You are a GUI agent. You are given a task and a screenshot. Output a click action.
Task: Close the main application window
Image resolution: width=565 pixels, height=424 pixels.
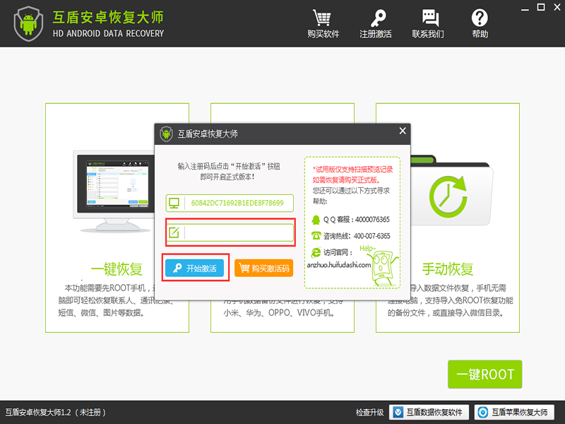pyautogui.click(x=557, y=7)
